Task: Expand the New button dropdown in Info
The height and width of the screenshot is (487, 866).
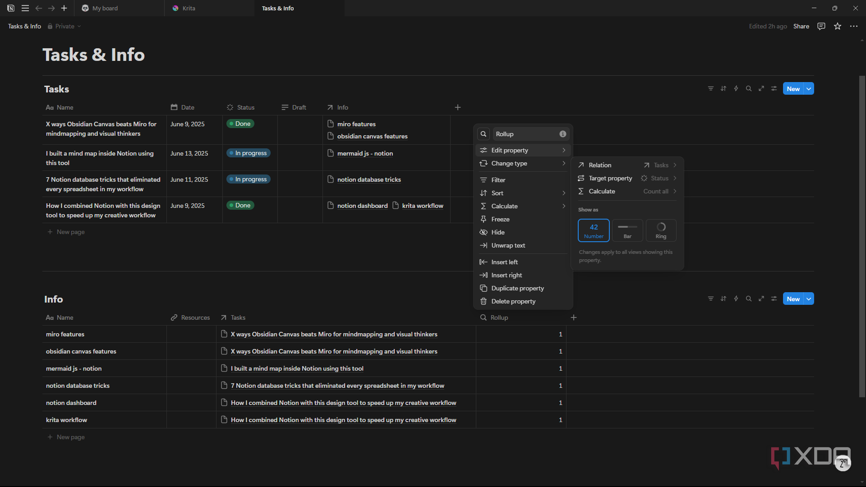Action: (809, 299)
